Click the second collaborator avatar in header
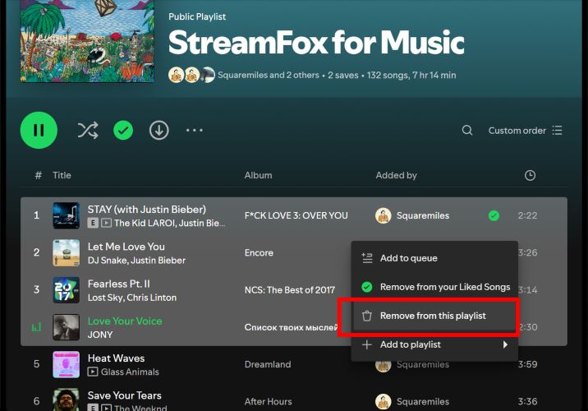 (192, 75)
